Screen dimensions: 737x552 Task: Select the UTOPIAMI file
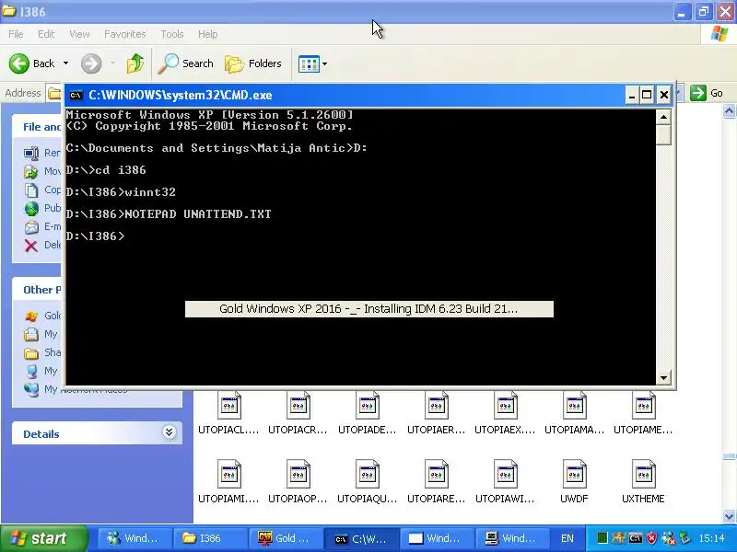[x=228, y=482]
